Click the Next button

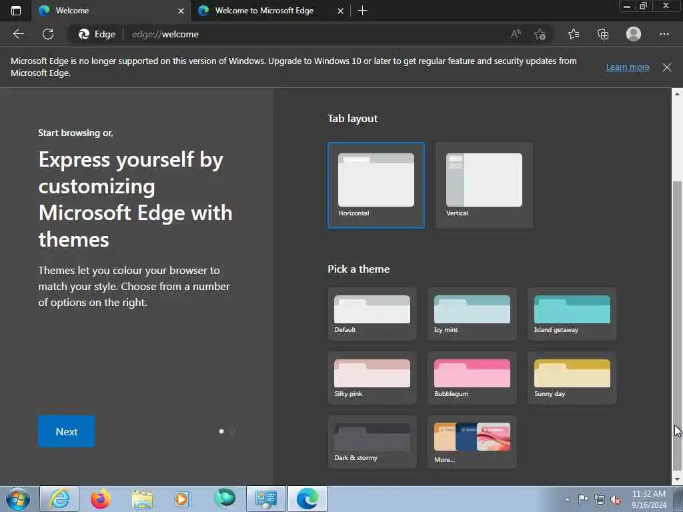point(66,431)
